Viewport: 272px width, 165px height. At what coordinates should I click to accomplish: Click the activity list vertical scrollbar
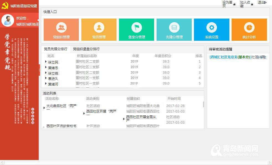[203, 104]
